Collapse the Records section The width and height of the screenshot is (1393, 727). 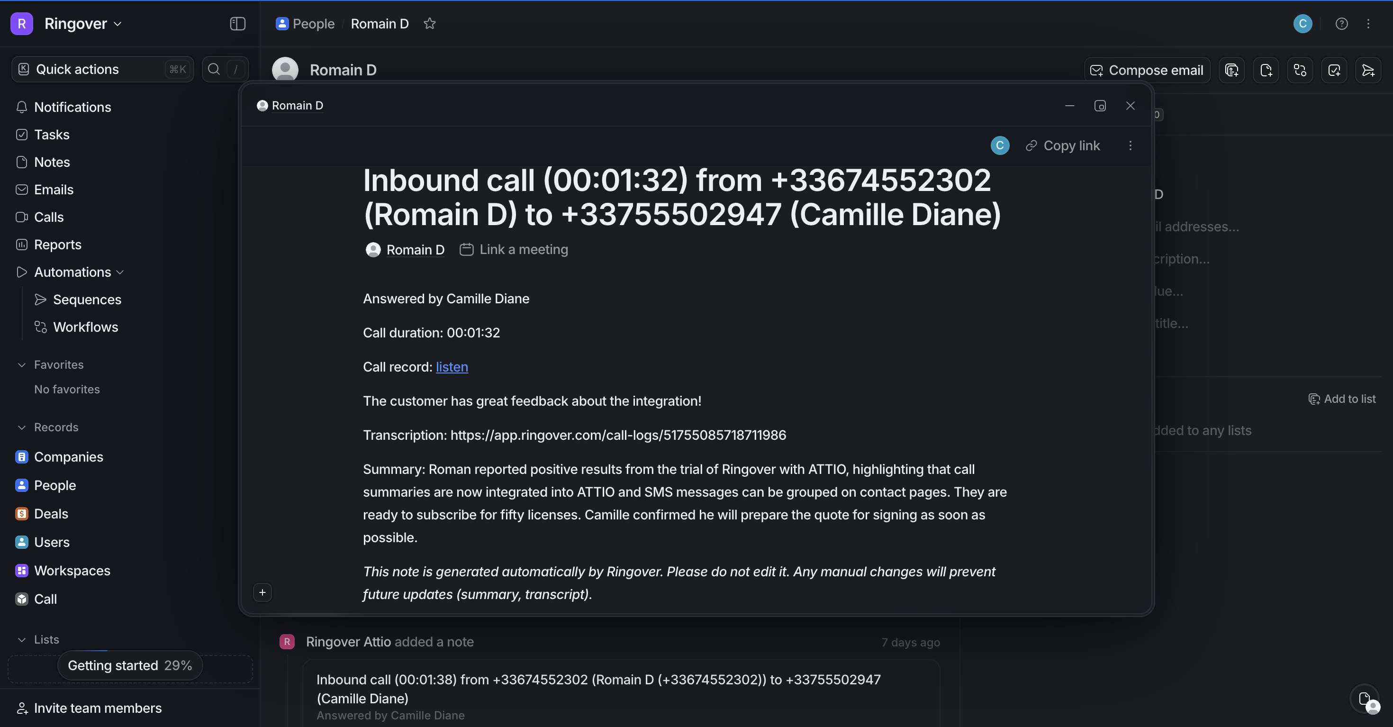click(x=21, y=427)
